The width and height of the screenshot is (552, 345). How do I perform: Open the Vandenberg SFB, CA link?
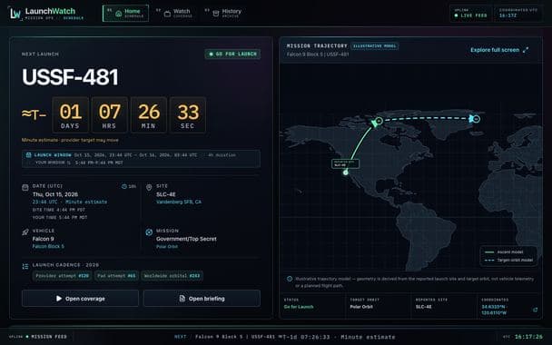pyautogui.click(x=179, y=202)
